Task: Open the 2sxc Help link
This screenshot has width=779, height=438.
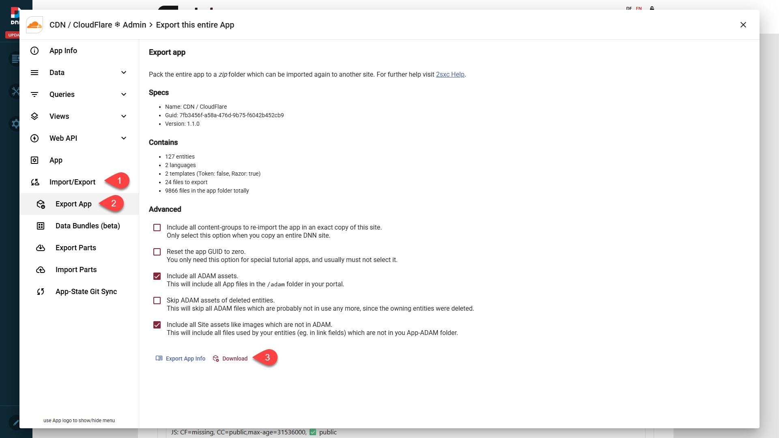Action: (450, 75)
